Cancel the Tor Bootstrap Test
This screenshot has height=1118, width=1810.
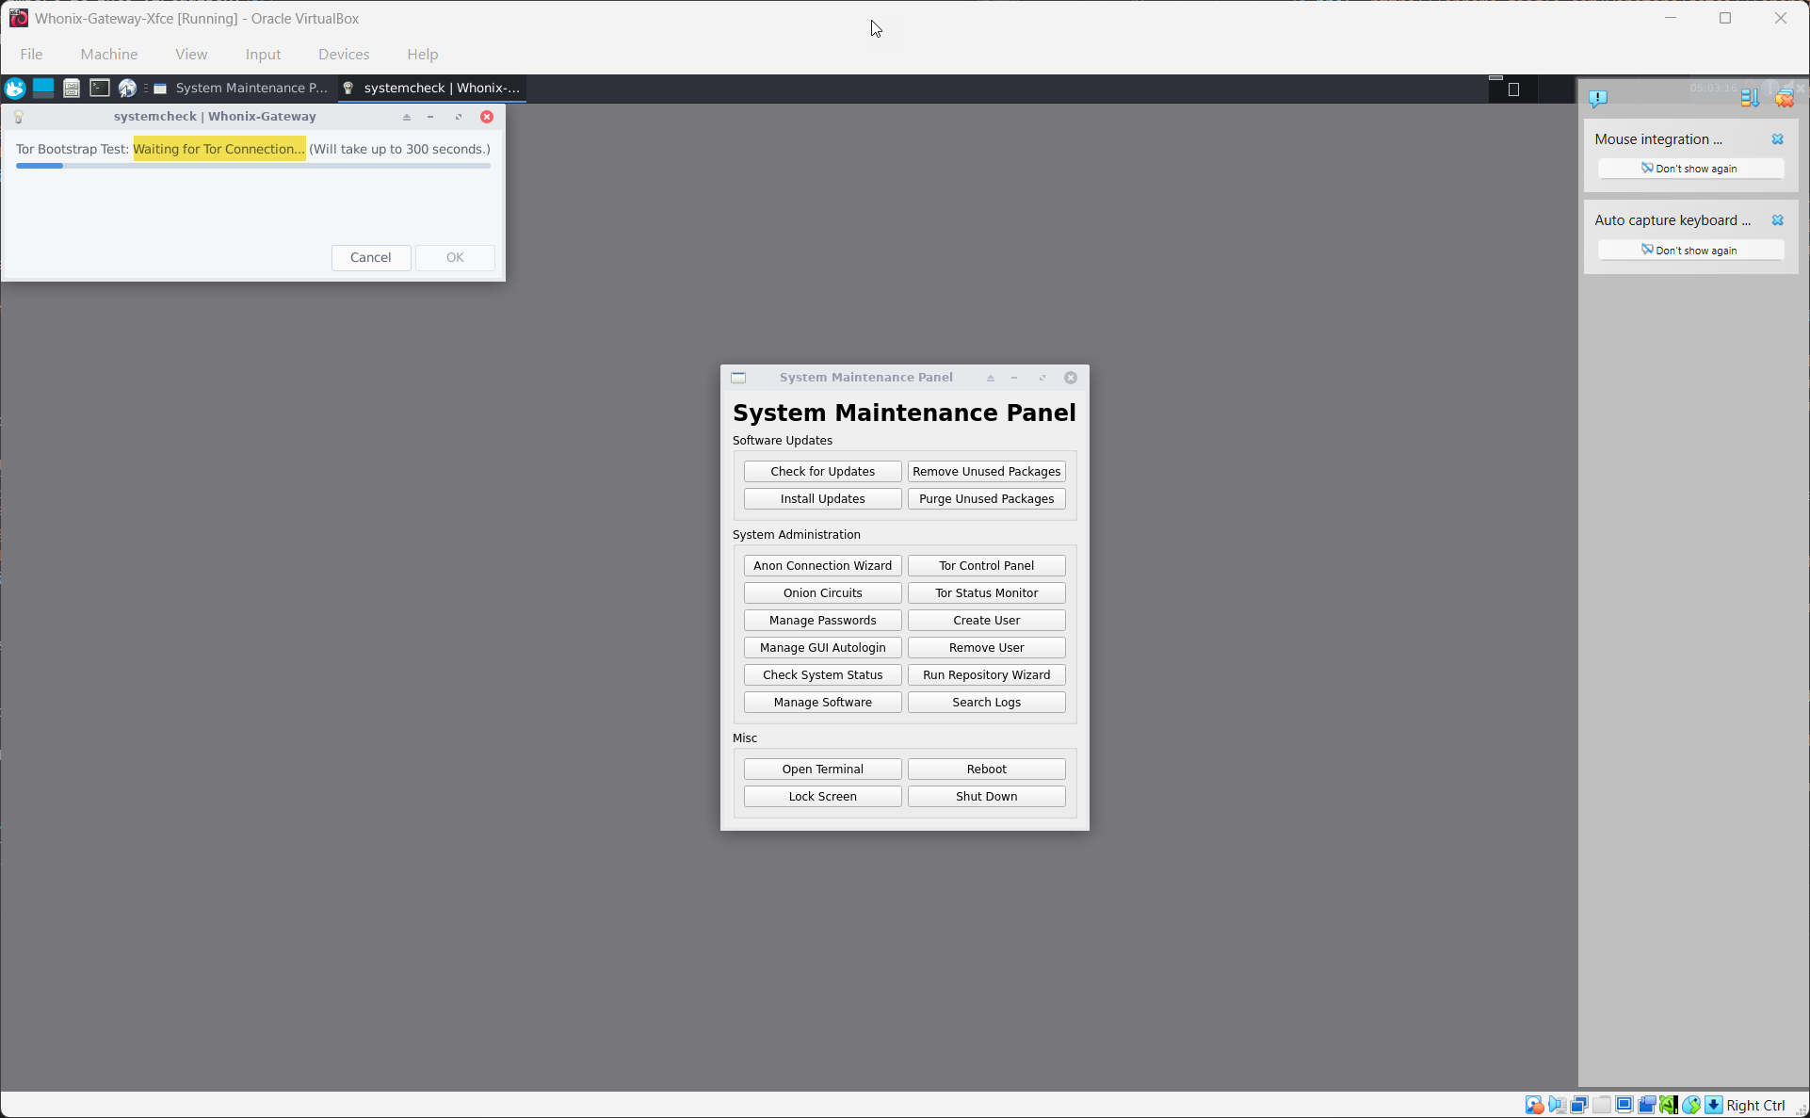pos(370,257)
